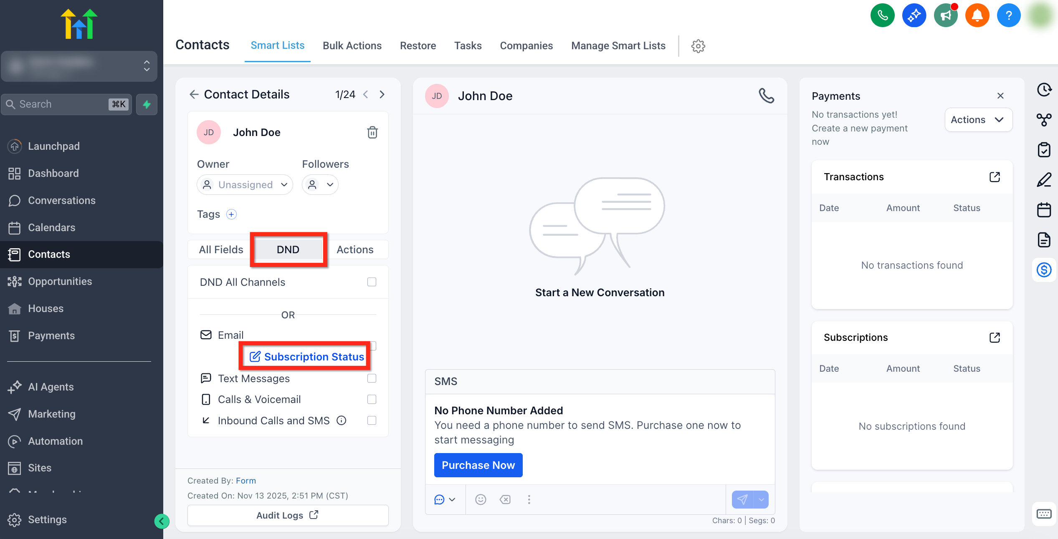Click the Purchase Now button

point(478,465)
